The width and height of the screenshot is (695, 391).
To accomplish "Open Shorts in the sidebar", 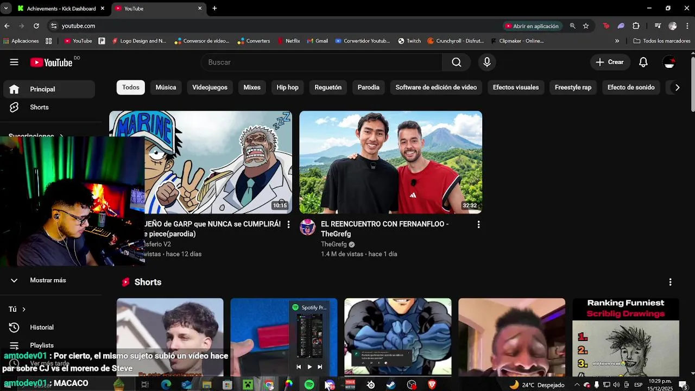I will point(49,107).
